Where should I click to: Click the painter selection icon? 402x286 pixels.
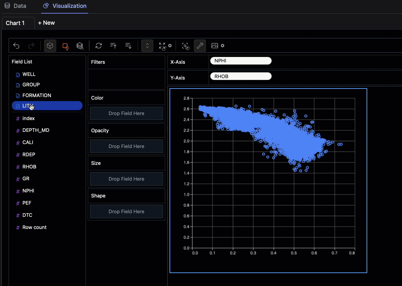click(185, 46)
